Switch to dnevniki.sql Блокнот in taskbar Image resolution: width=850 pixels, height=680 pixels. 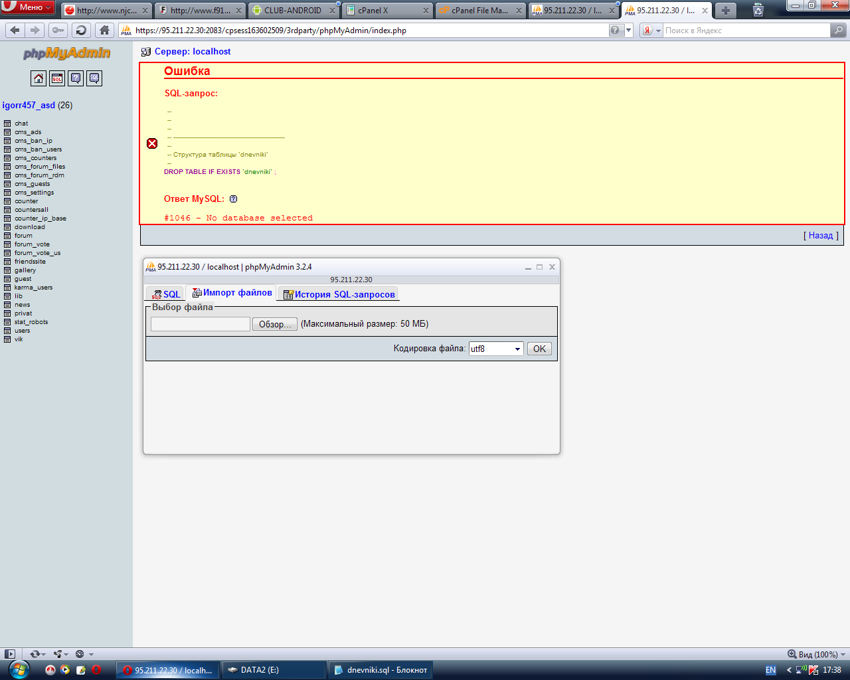pos(381,670)
